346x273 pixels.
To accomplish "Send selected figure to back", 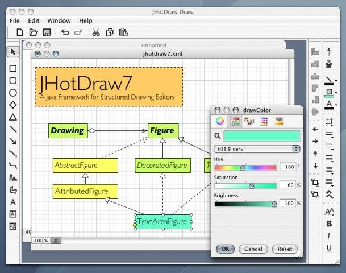I will click(315, 195).
